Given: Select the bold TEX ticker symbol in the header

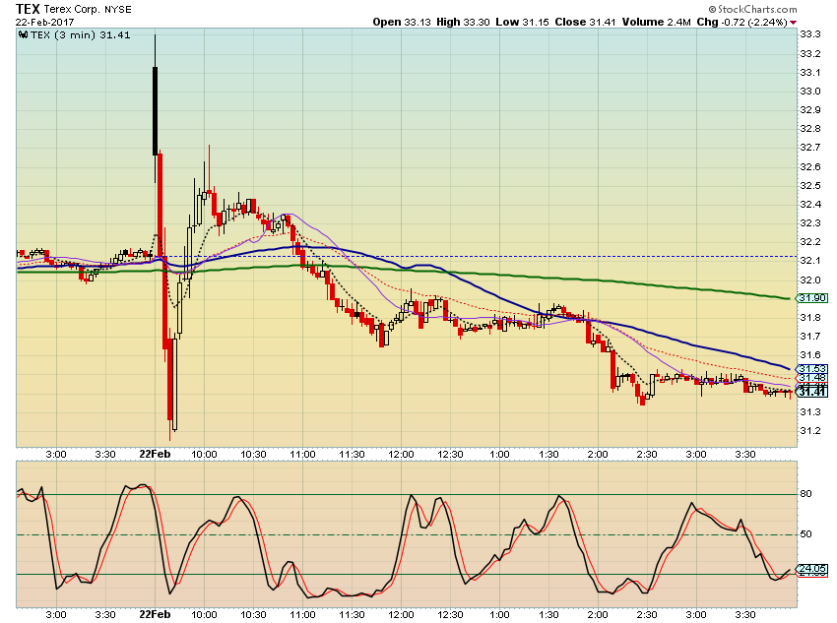Looking at the screenshot, I should click(28, 9).
